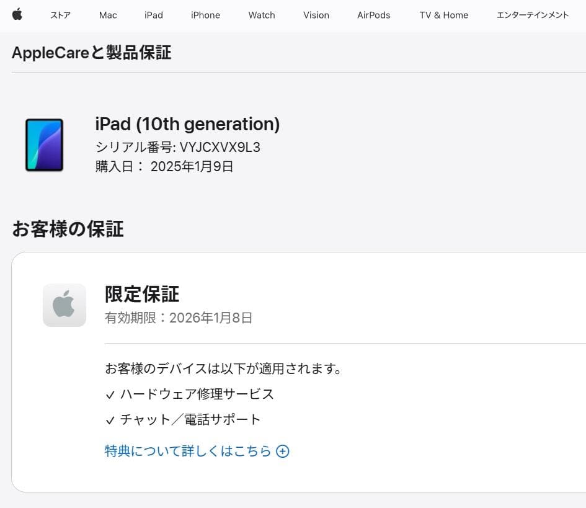Open the Vision navigation entry

coord(316,15)
